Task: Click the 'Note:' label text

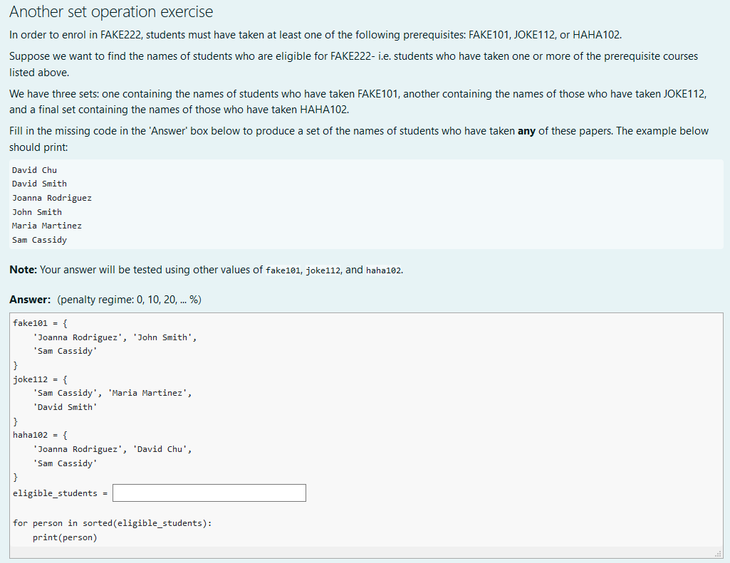Action: 24,270
